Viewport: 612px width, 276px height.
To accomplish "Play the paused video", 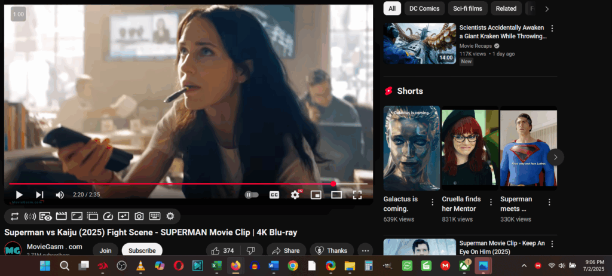I will 19,195.
